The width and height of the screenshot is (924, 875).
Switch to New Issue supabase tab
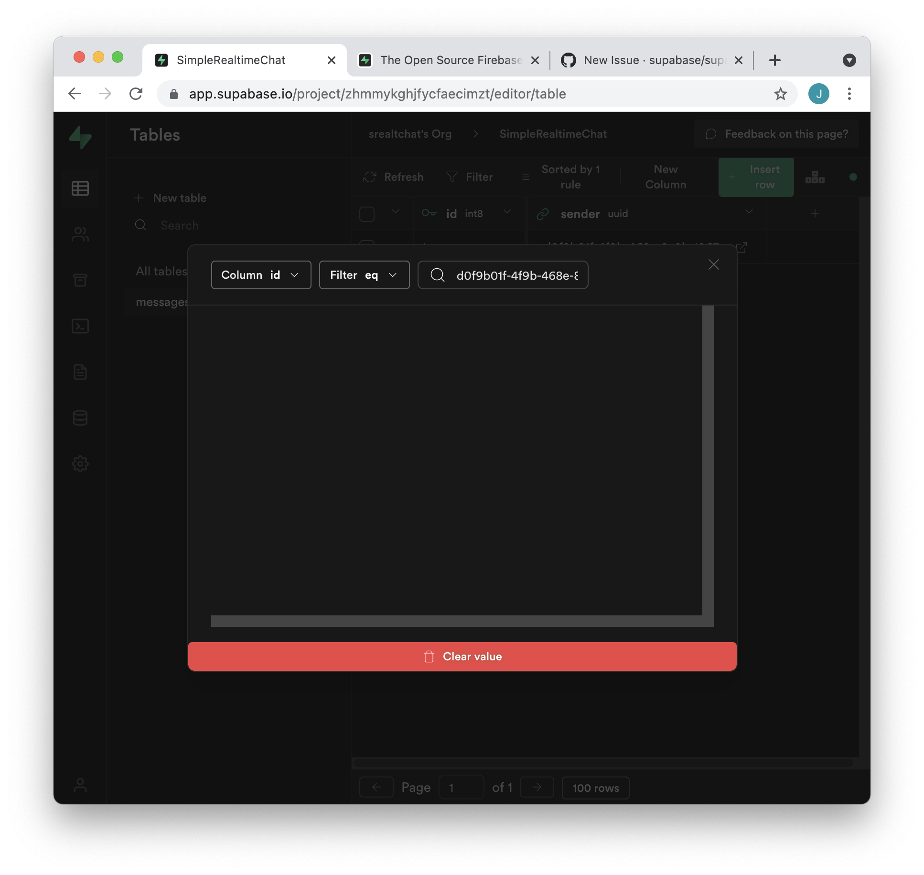652,60
